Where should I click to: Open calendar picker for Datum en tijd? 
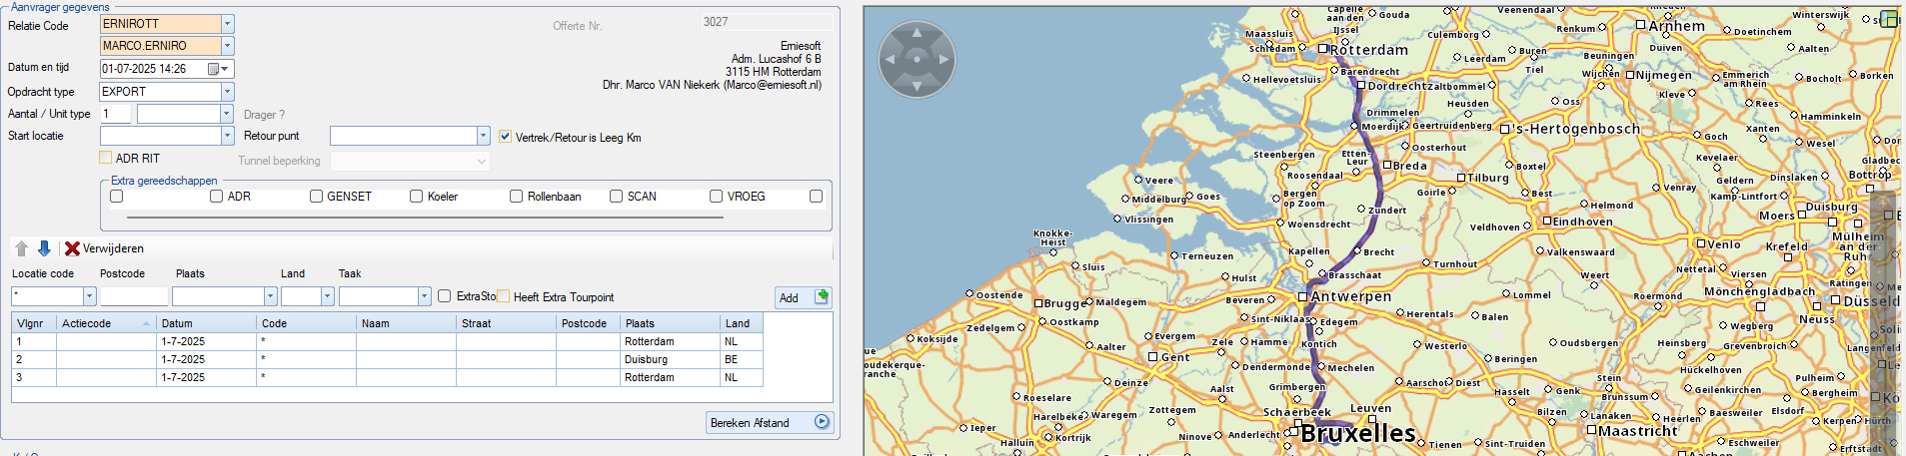[x=213, y=69]
